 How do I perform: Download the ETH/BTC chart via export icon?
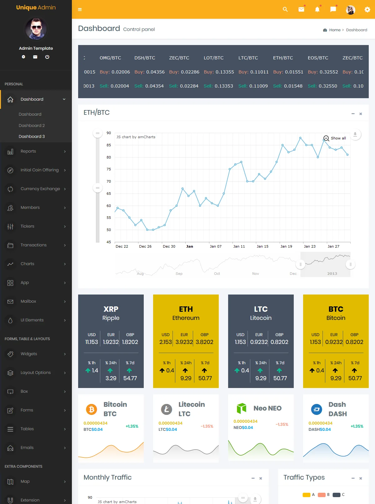point(355,134)
